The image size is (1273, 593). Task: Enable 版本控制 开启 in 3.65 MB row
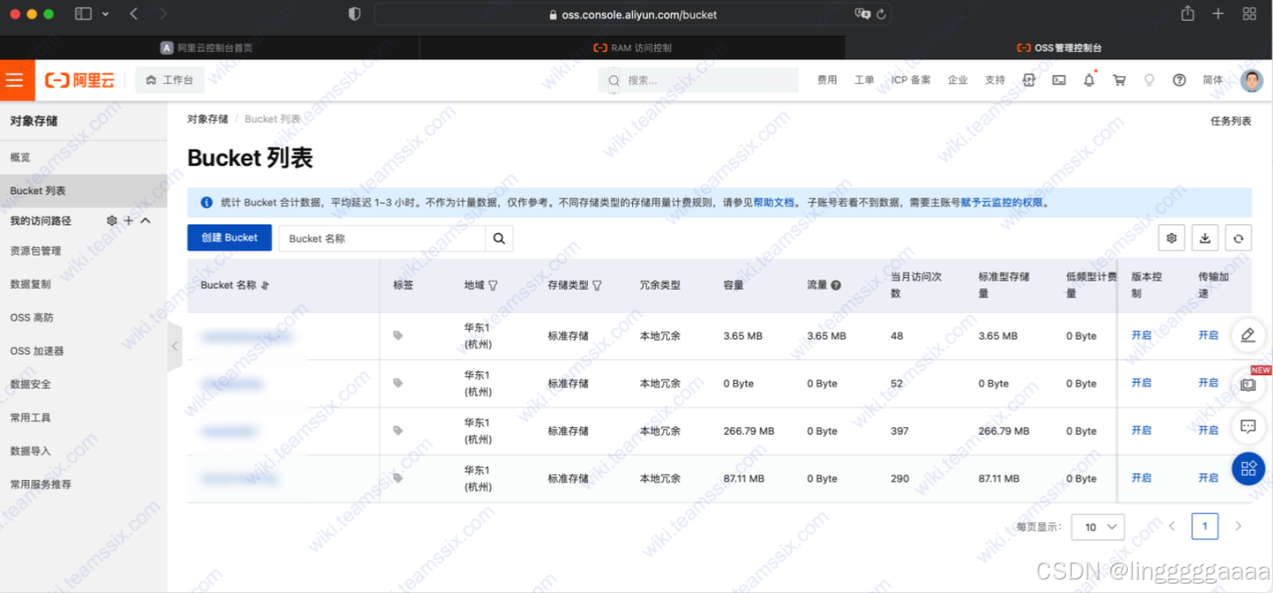tap(1141, 335)
